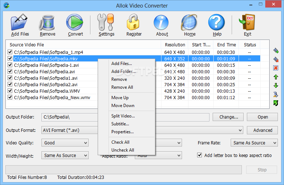This screenshot has height=185, width=284.
Task: Click the Stop button
Action: coord(262,170)
